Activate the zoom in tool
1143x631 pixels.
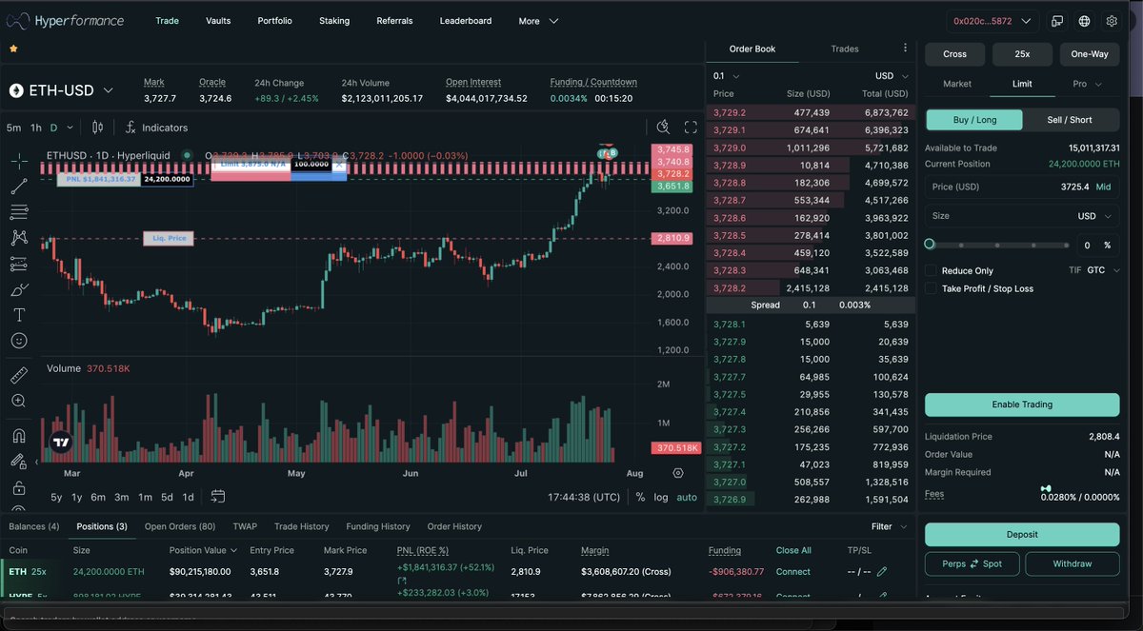19,401
